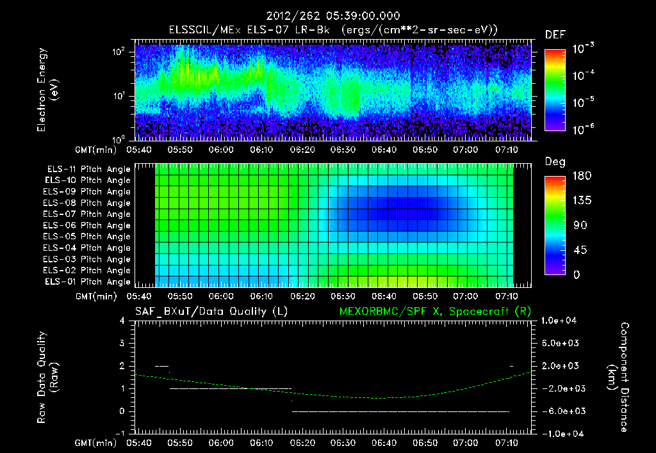Click the 07:10 tick under the data quality plot
The width and height of the screenshot is (656, 453).
(x=506, y=443)
